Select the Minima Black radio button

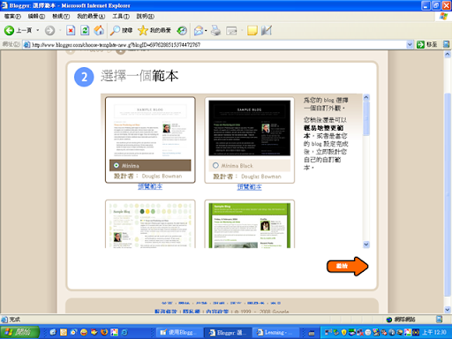click(215, 165)
